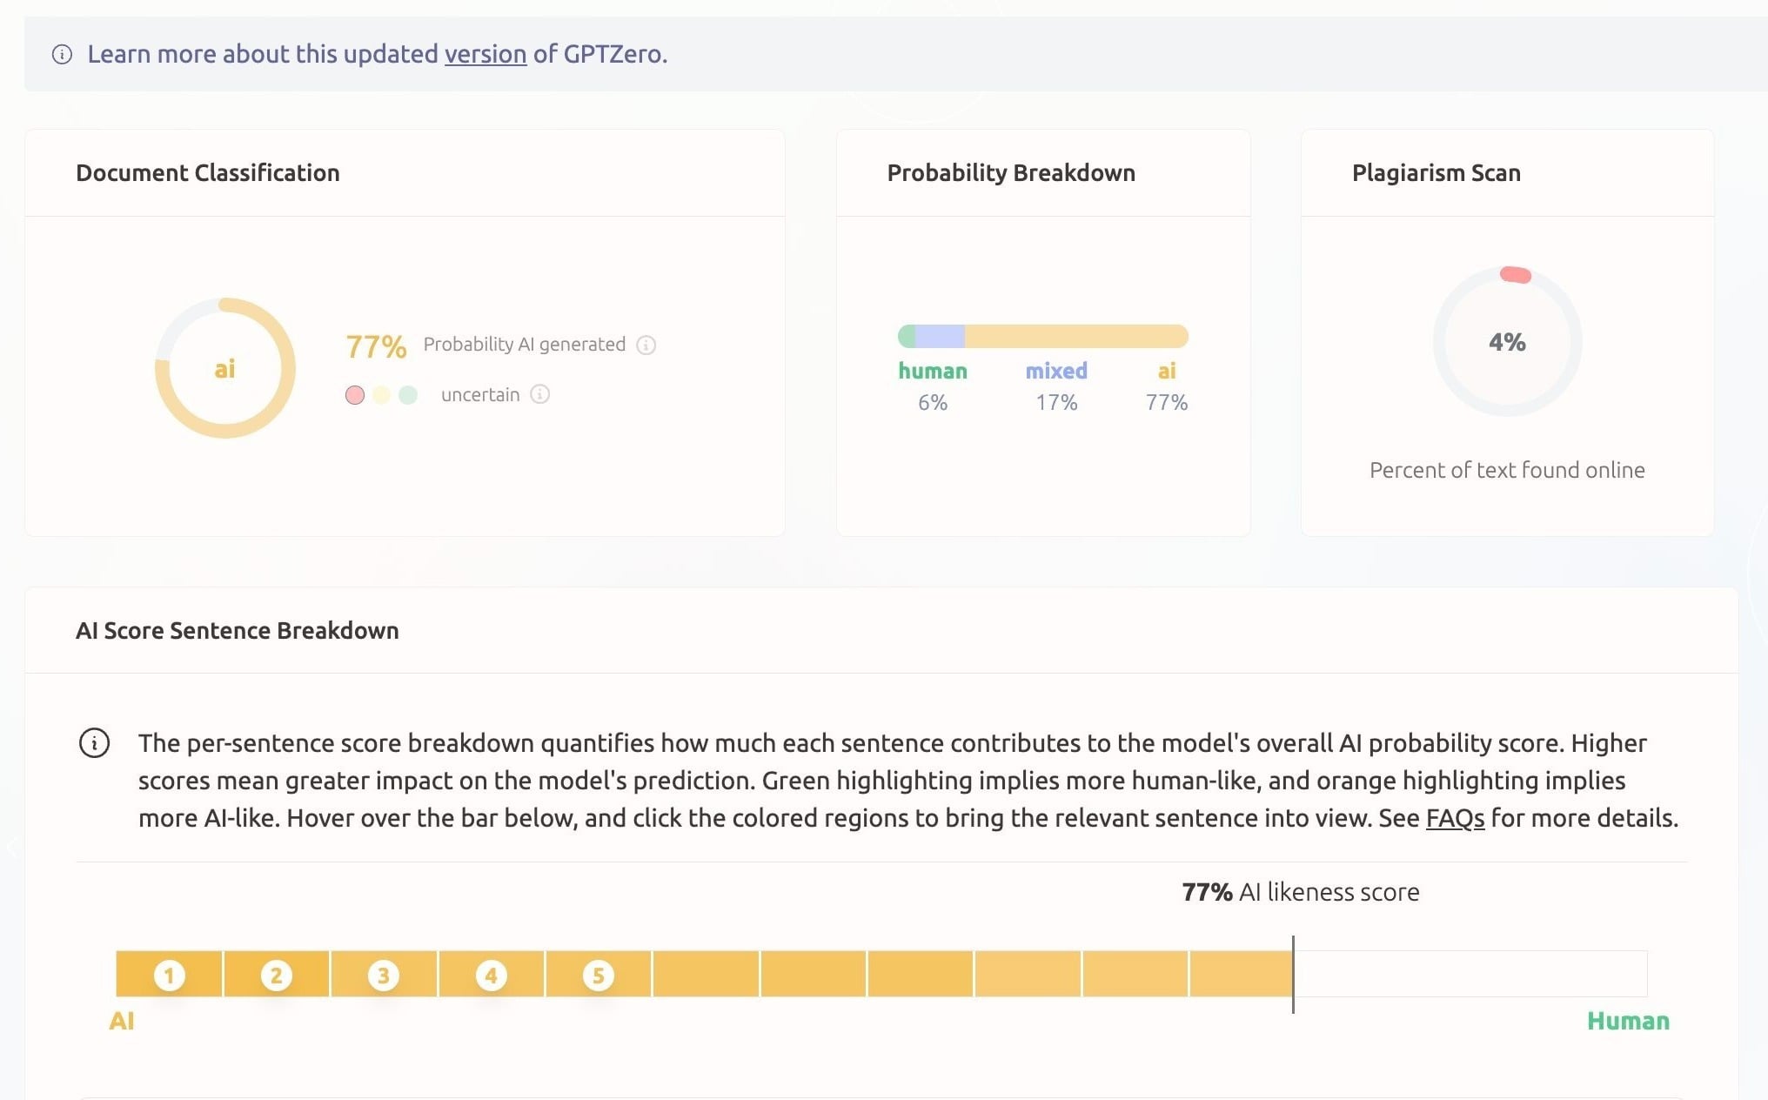This screenshot has height=1100, width=1768.
Task: Select sentence marker 2 on score bar
Action: pyautogui.click(x=277, y=975)
